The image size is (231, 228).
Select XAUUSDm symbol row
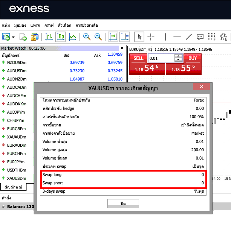click(17, 178)
